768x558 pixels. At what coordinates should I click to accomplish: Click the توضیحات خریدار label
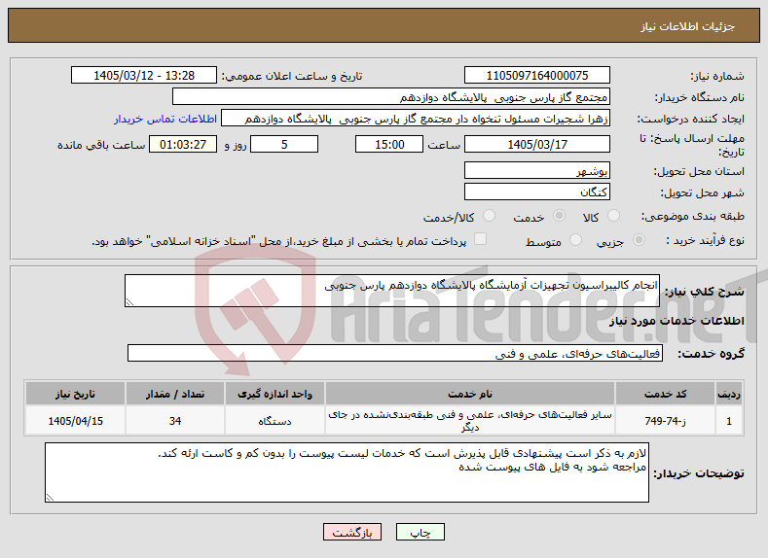coord(699,473)
